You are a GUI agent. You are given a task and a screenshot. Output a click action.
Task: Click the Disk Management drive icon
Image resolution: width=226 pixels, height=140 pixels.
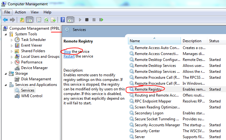[x=17, y=79]
